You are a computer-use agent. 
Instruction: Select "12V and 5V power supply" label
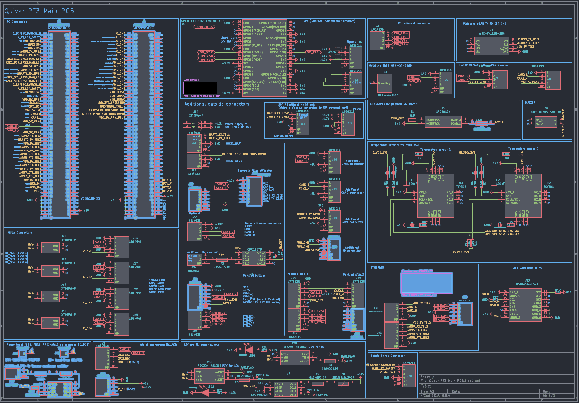(x=202, y=344)
